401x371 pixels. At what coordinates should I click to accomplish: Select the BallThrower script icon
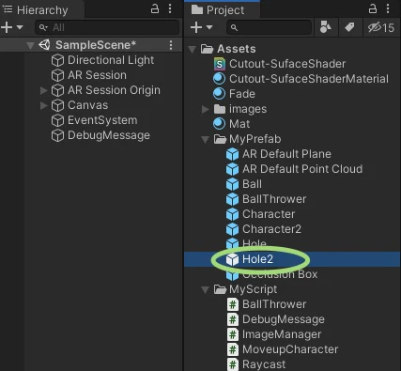233,304
